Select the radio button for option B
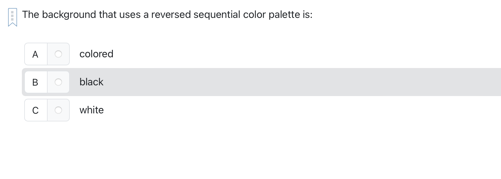The height and width of the screenshot is (179, 501). (58, 82)
